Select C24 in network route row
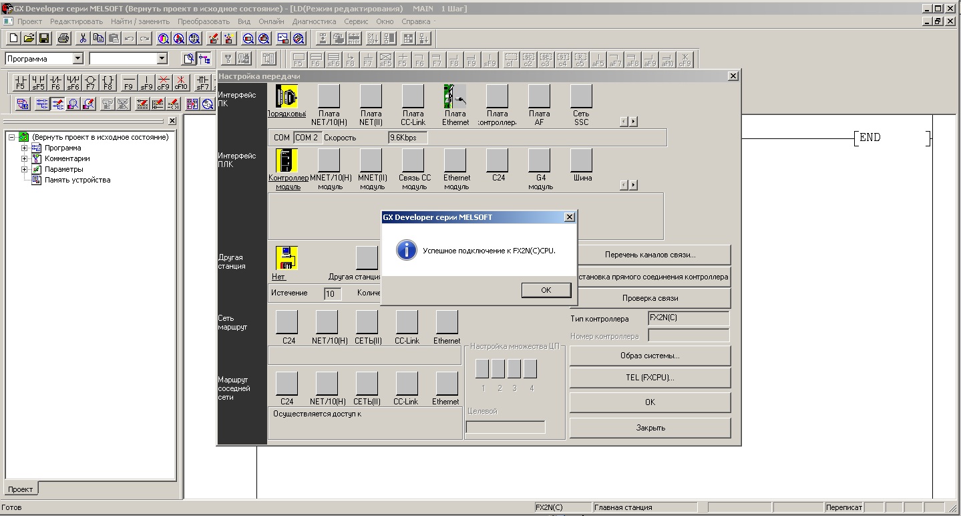 pos(287,322)
